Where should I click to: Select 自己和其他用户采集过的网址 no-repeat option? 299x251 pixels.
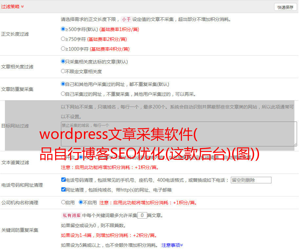click(x=63, y=84)
